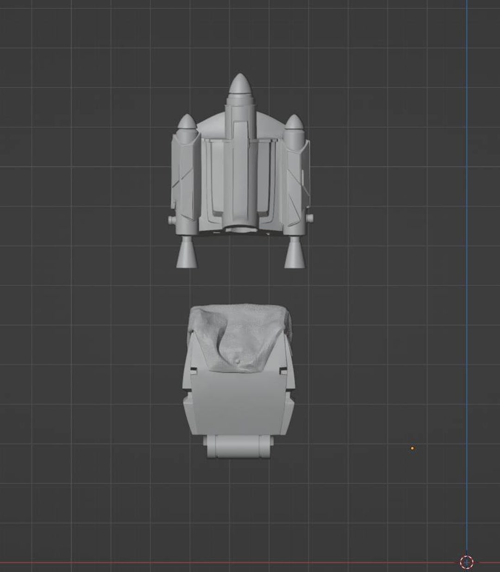The width and height of the screenshot is (500, 572).
Task: Select the jetpack model
Action: click(238, 176)
